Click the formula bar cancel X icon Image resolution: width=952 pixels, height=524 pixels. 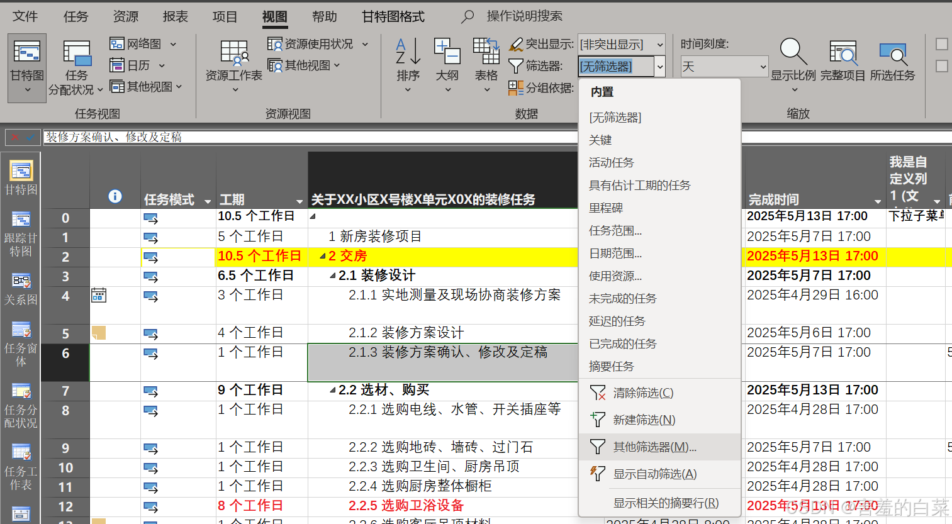coord(14,137)
